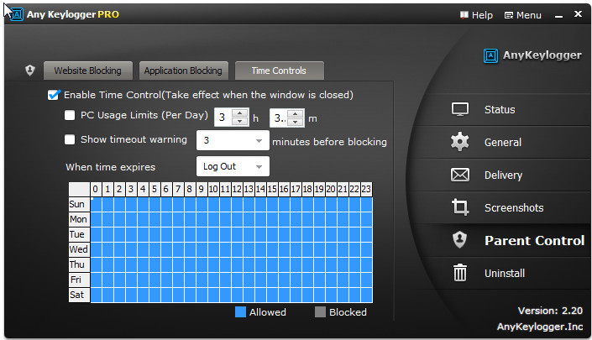Click the General gear icon
Screen dimensions: 592x340
460,142
